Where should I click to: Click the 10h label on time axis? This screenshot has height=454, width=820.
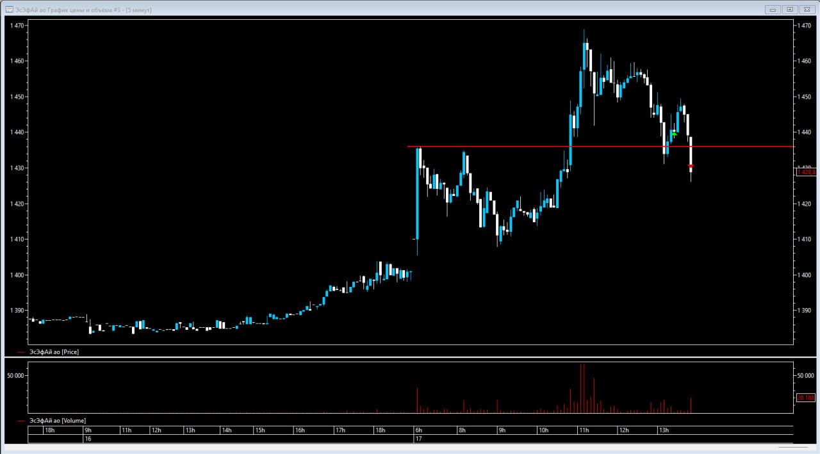click(544, 430)
